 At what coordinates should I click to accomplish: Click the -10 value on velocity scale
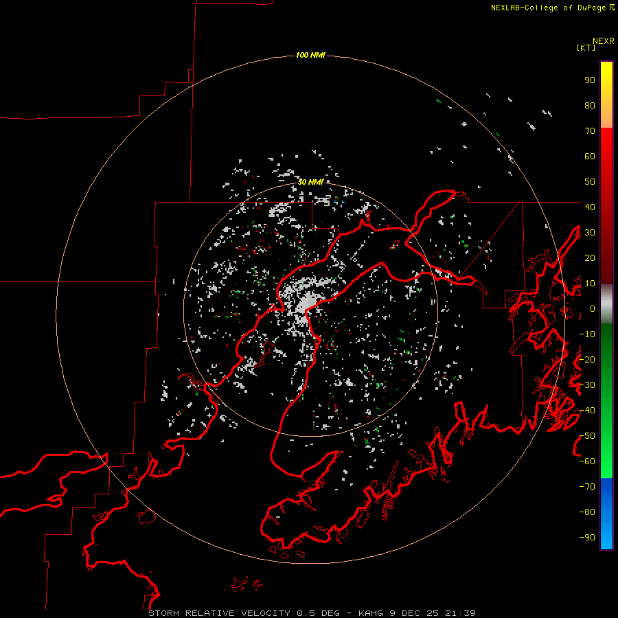(587, 334)
